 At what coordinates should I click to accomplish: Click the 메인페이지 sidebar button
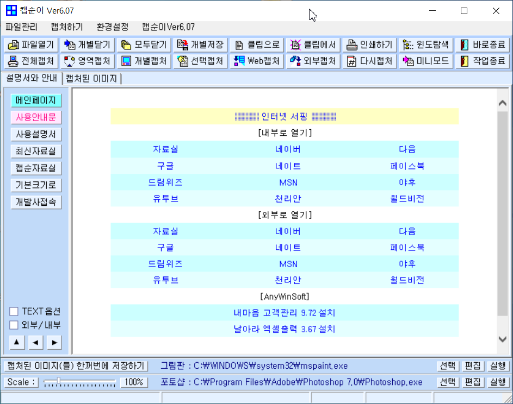click(x=36, y=100)
